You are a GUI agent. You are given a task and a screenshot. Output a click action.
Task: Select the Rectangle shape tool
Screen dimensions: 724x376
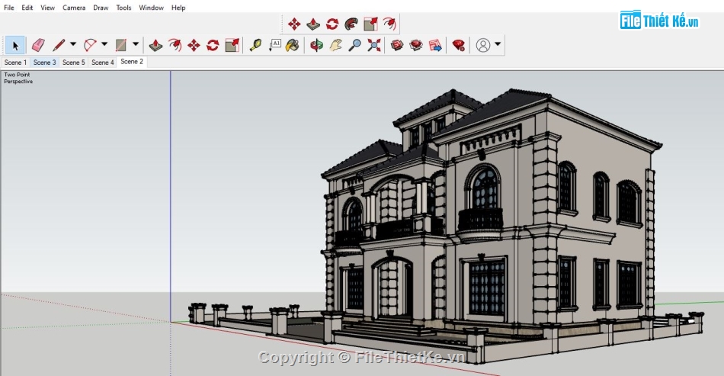(x=121, y=45)
